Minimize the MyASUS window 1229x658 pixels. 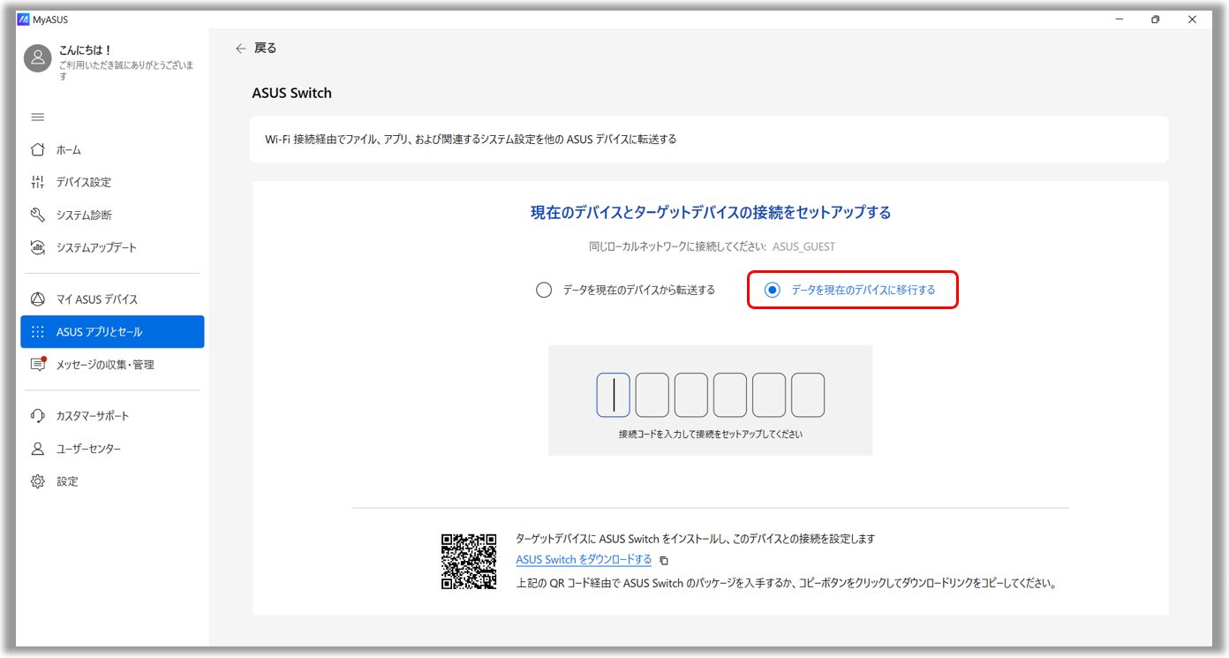(1119, 19)
